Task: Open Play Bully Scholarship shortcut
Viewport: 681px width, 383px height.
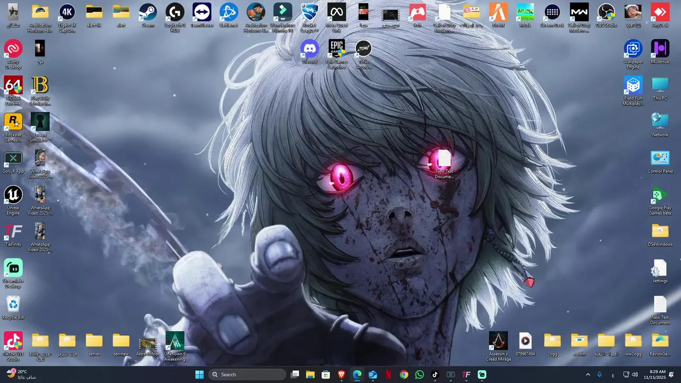Action: [x=40, y=91]
